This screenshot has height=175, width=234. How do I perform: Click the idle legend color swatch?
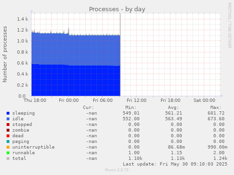[8, 119]
